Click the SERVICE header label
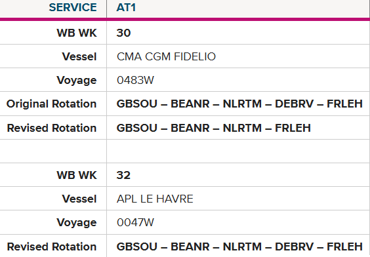Screen dimensions: 370x257 click(73, 7)
